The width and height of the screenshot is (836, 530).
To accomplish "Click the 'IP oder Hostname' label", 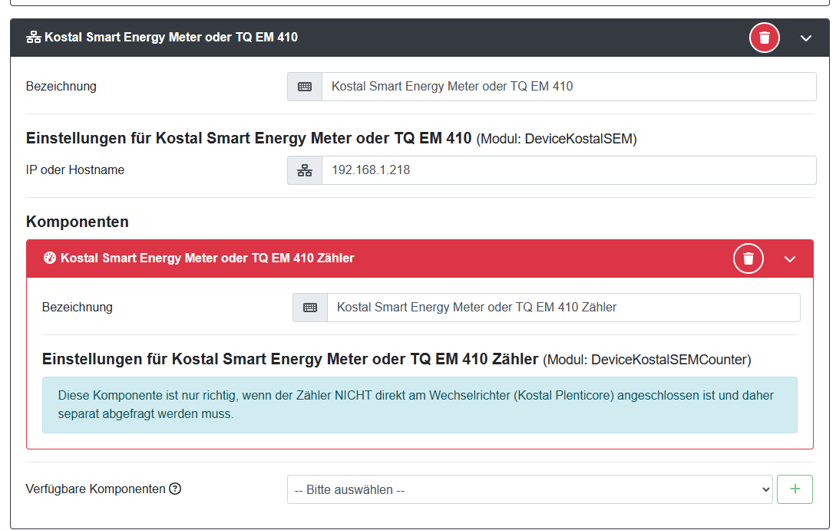I will (x=75, y=170).
